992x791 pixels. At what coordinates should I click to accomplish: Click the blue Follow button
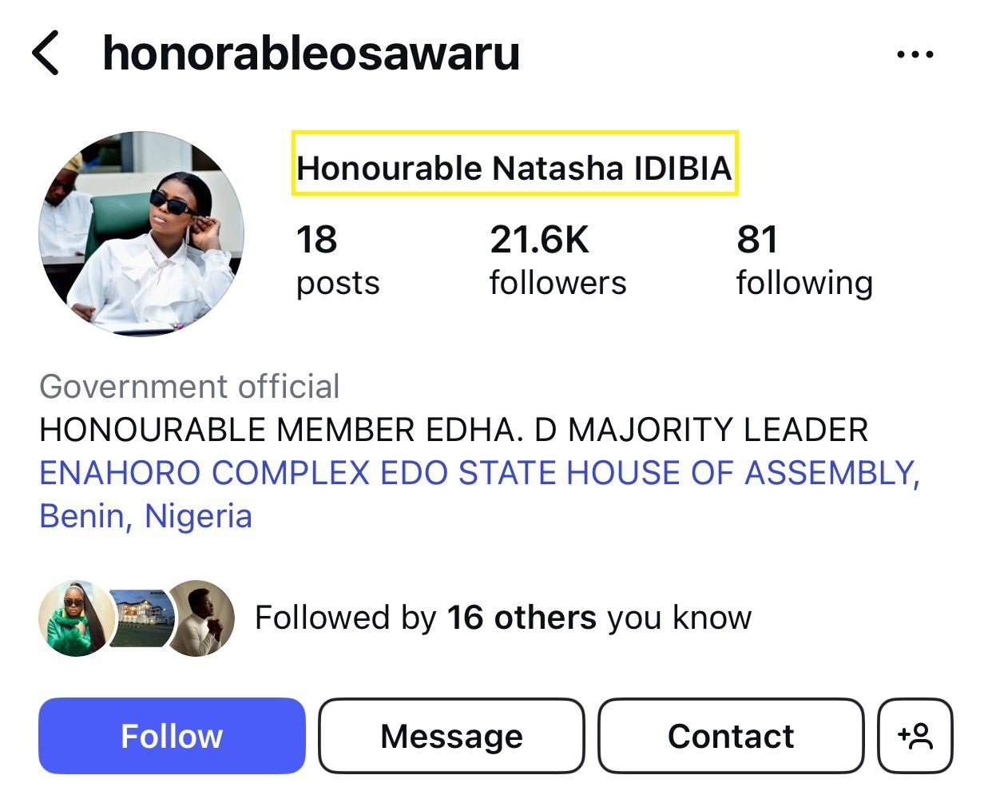coord(172,736)
